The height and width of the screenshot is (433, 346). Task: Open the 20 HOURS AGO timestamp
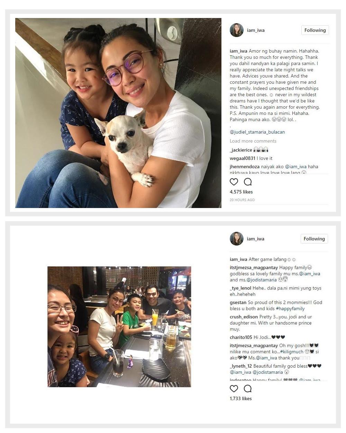(242, 200)
